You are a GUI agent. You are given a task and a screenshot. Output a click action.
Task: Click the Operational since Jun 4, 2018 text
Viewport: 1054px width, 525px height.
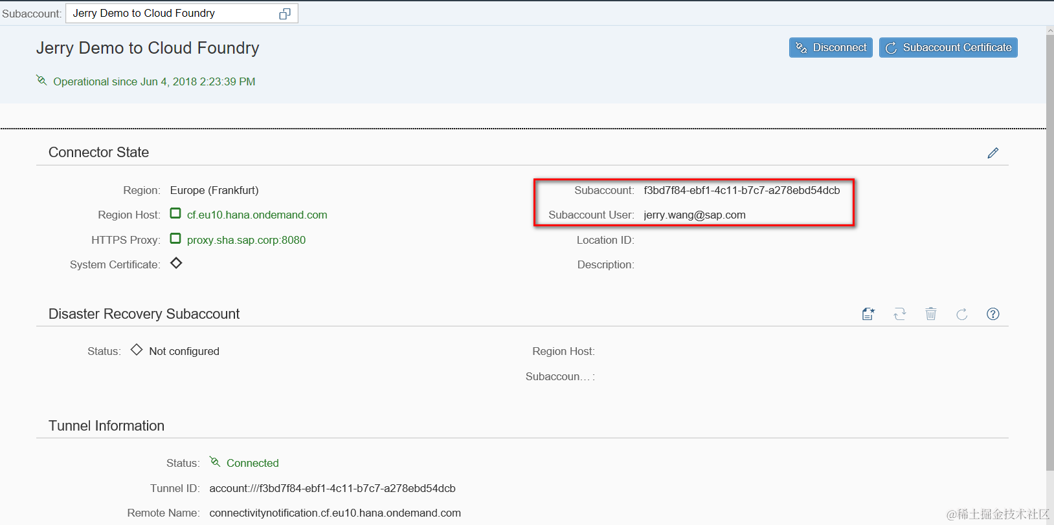pyautogui.click(x=154, y=81)
